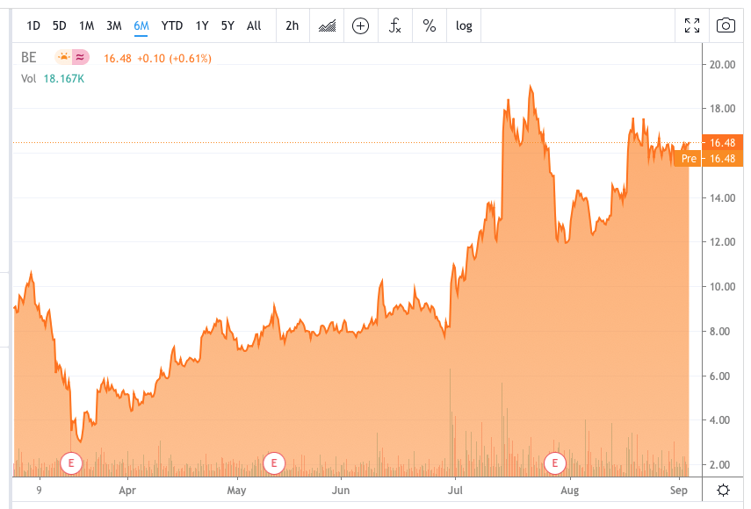The height and width of the screenshot is (509, 751).
Task: Enable logarithmic scale with log button
Action: coord(463,25)
